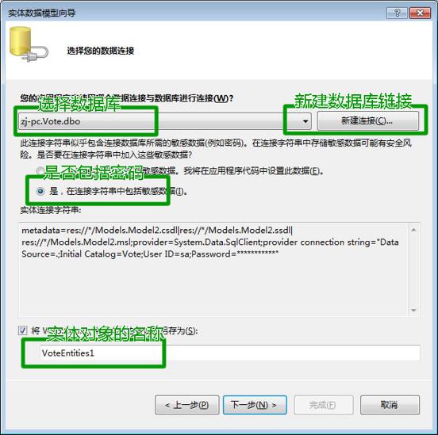Image resolution: width=438 pixels, height=435 pixels.
Task: Select the zj-pc.Vote.dbo connection combo box
Action: (x=165, y=121)
